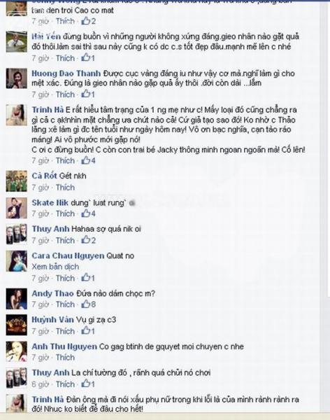Screen dimensions: 330x420
Task: Click Thích under Anh Thu Nguyen's comment
Action: pyautogui.click(x=65, y=358)
